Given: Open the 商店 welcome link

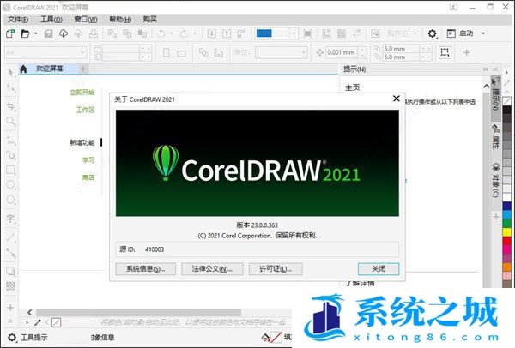Looking at the screenshot, I should [88, 177].
